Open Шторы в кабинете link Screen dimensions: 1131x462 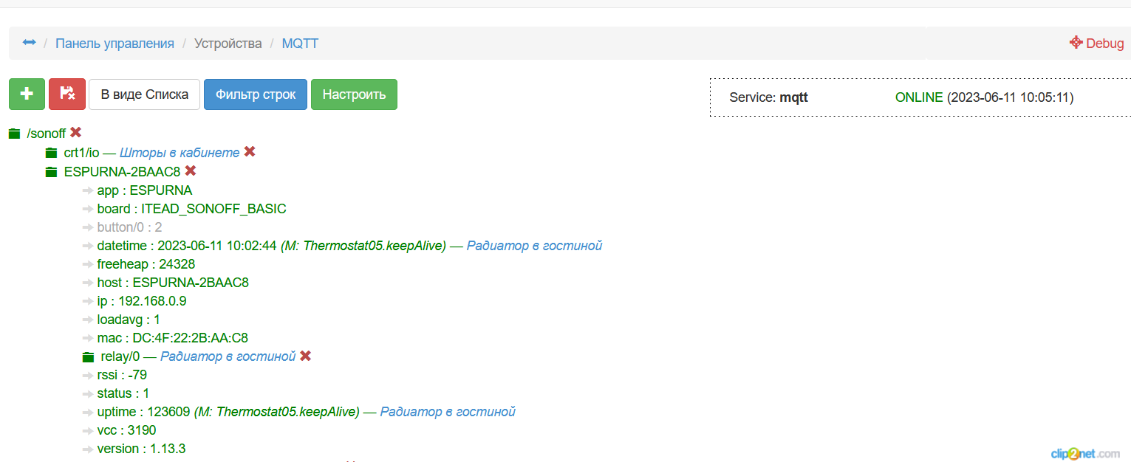[180, 153]
